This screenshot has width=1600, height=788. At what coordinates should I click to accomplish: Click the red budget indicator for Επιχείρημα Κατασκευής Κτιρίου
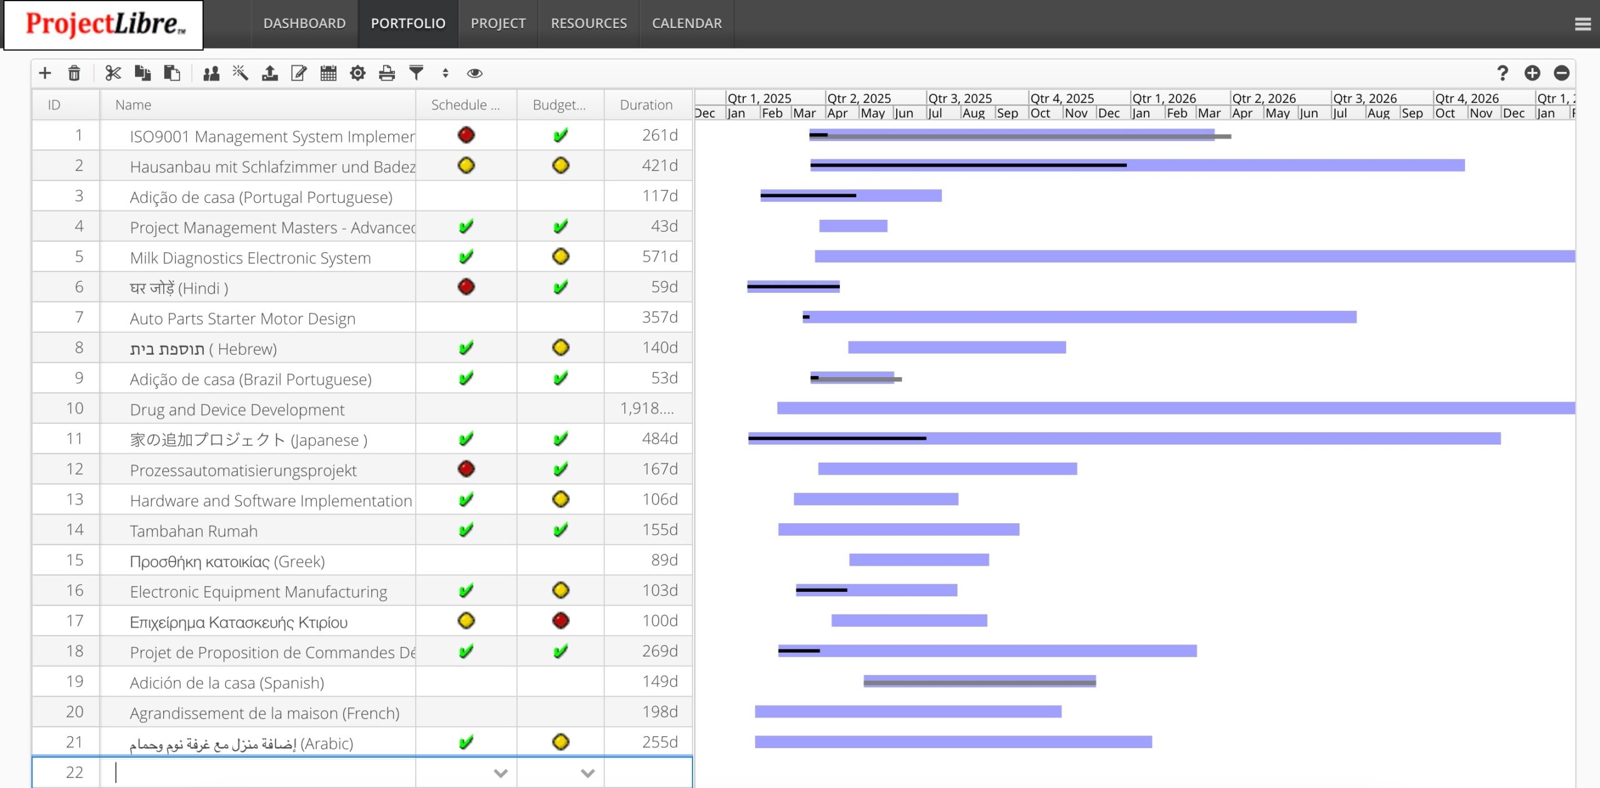click(x=560, y=621)
